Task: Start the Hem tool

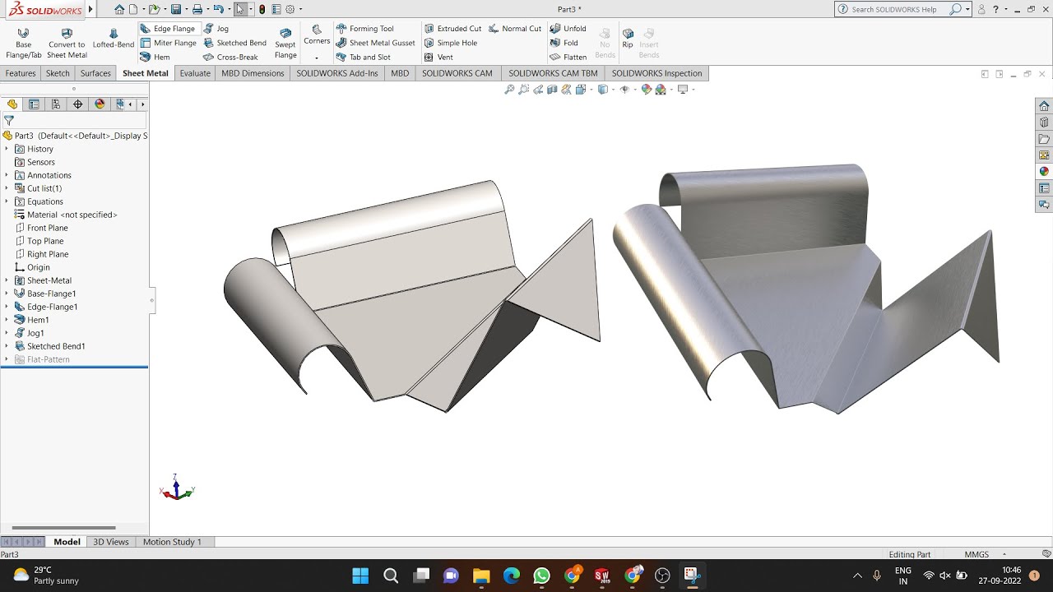Action: tap(155, 57)
